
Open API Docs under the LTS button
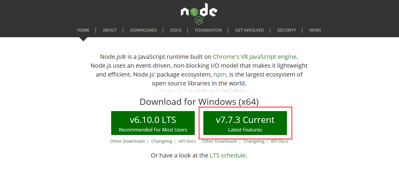point(187,141)
